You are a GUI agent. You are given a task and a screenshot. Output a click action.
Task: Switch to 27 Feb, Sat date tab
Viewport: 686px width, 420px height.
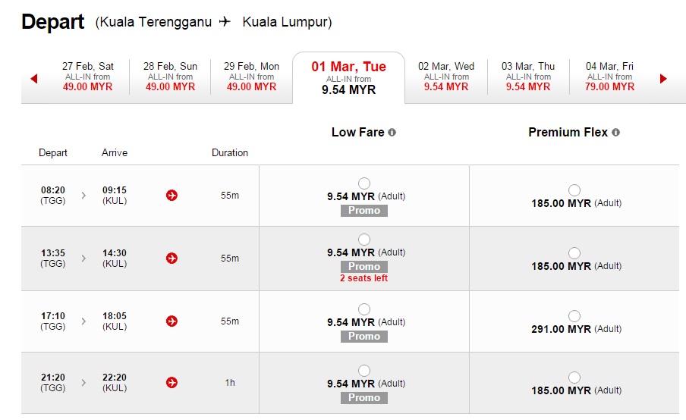coord(87,77)
